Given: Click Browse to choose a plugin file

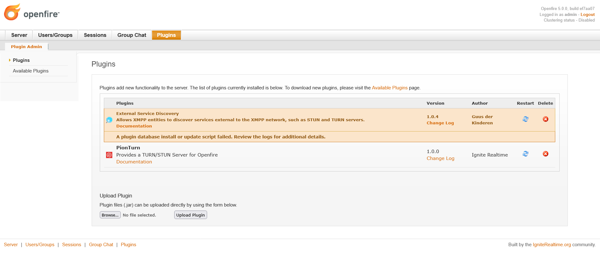Looking at the screenshot, I should pos(110,215).
